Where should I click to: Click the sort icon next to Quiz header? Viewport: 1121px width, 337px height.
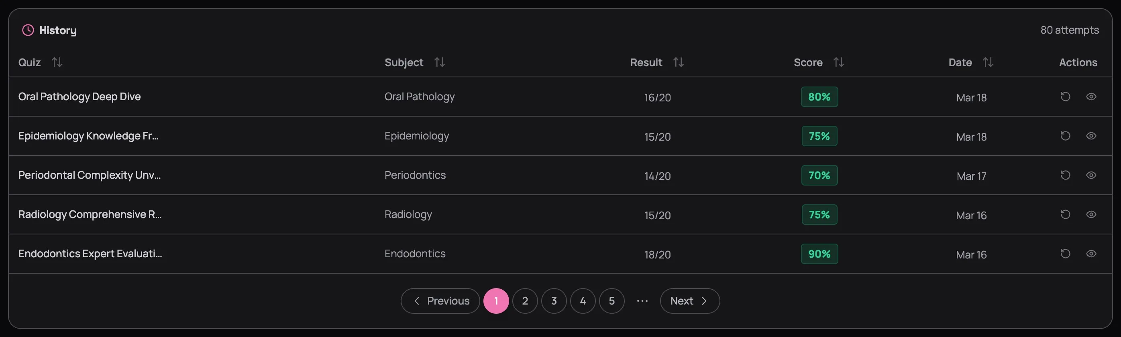tap(57, 62)
